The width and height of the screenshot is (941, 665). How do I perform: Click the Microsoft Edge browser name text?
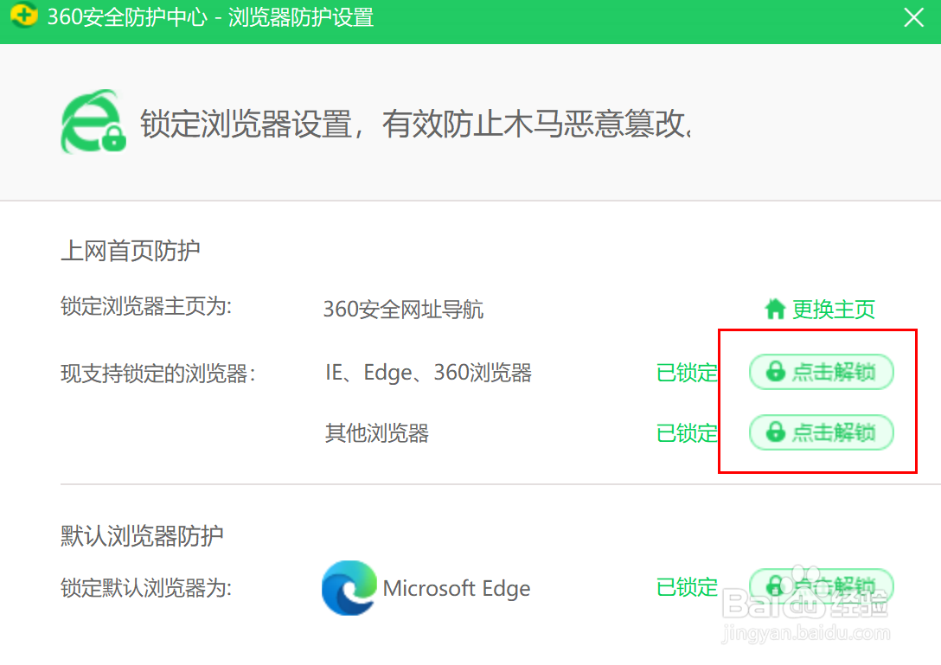457,588
